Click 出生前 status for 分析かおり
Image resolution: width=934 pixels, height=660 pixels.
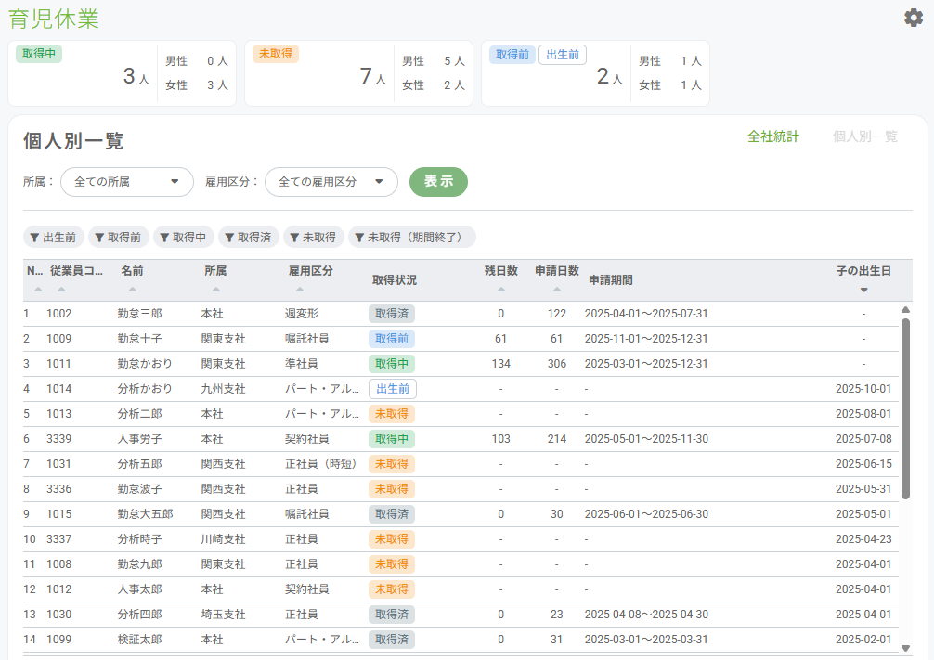pyautogui.click(x=393, y=389)
